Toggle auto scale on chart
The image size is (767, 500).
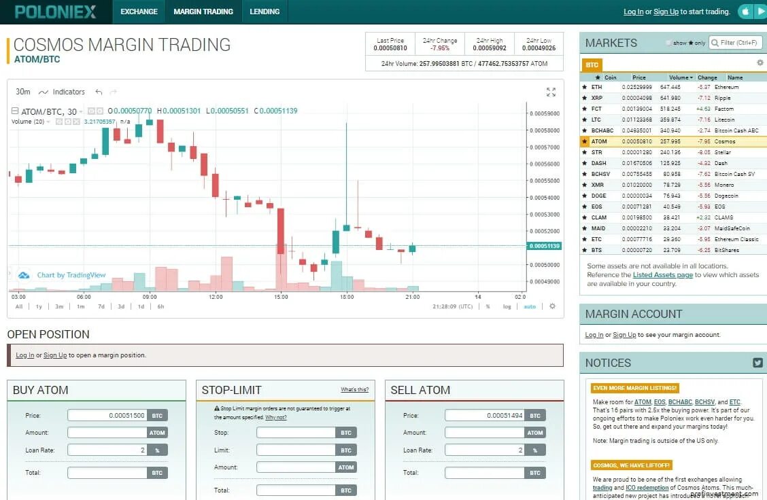530,306
